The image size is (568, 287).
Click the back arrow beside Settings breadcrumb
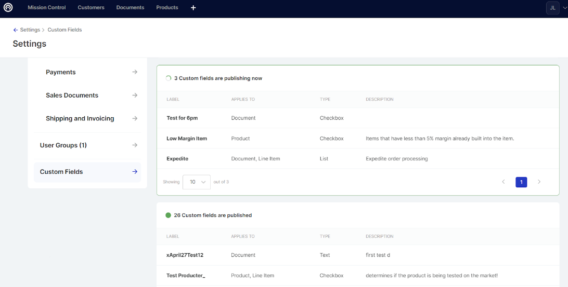click(16, 30)
